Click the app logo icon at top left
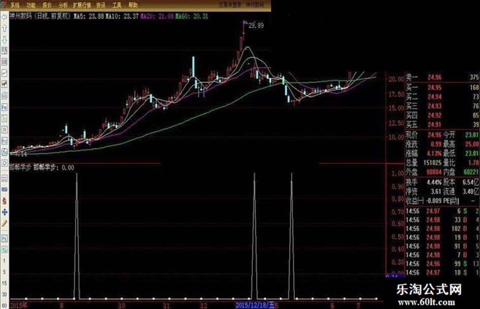Viewport: 480px width, 309px height. (x=4, y=4)
